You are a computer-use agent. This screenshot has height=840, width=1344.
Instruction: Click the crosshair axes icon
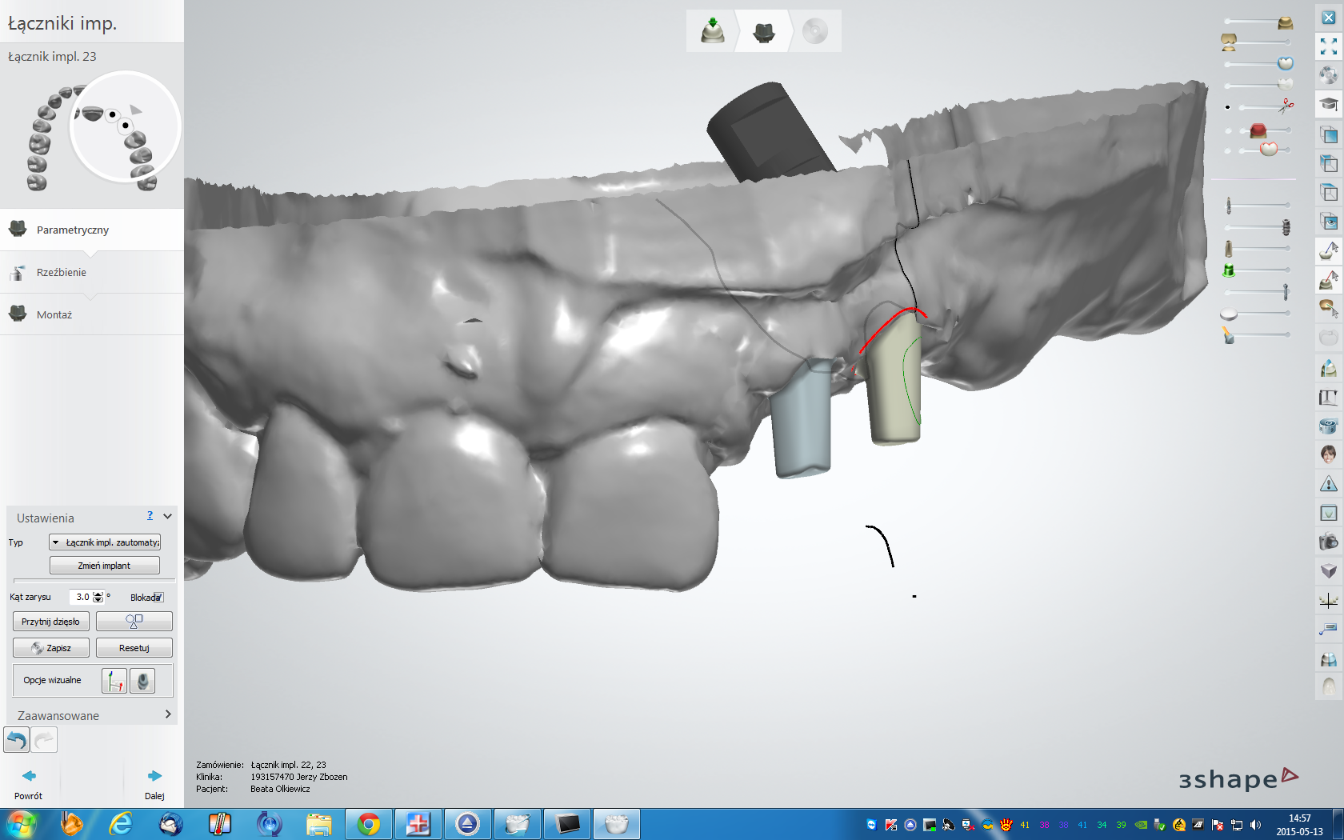[x=1328, y=600]
